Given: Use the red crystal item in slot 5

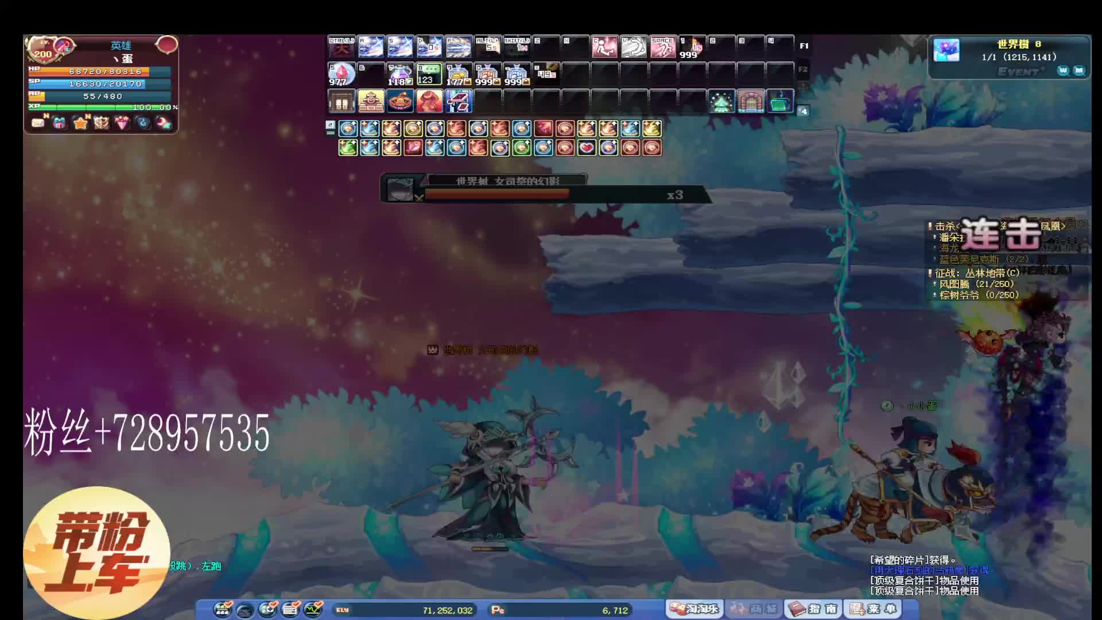Looking at the screenshot, I should coord(341,74).
